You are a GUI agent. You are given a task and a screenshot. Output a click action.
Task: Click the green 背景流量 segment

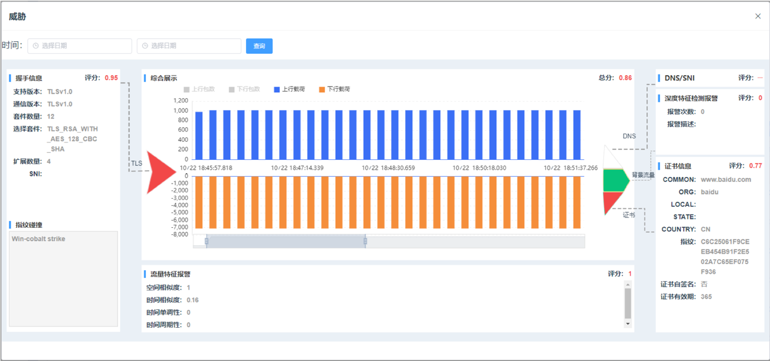[x=616, y=180]
